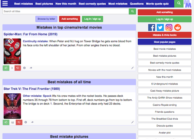Click pencil edit icon for Star Trek V mistake
This screenshot has width=194, height=139.
click(132, 122)
